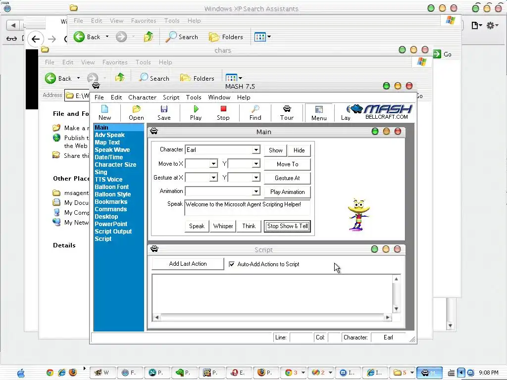Open the gear settings icon at top right
507x380 pixels.
point(493,25)
